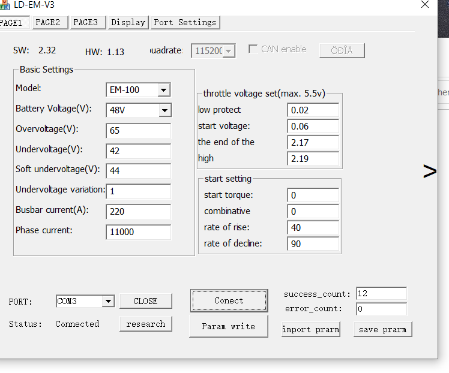
Task: Click the LD-EM-V3 app icon in title bar
Action: click(5, 5)
